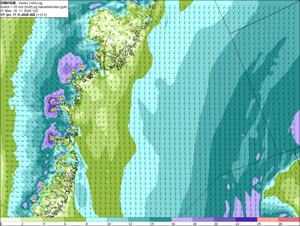Click the 8–10 m/s pale cyan legend swatch
This screenshot has width=300, height=226.
point(96,219)
